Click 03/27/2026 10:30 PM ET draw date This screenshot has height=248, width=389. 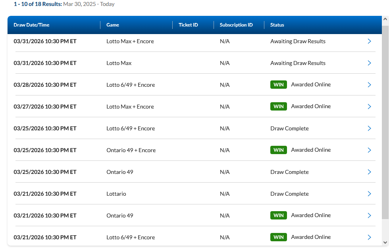pyautogui.click(x=45, y=107)
